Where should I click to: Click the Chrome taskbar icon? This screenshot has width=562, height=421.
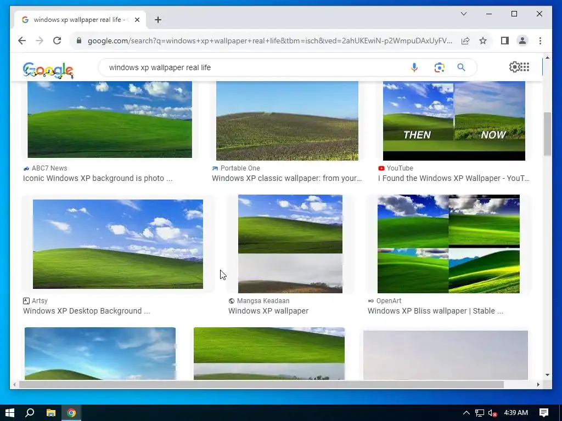tap(71, 413)
